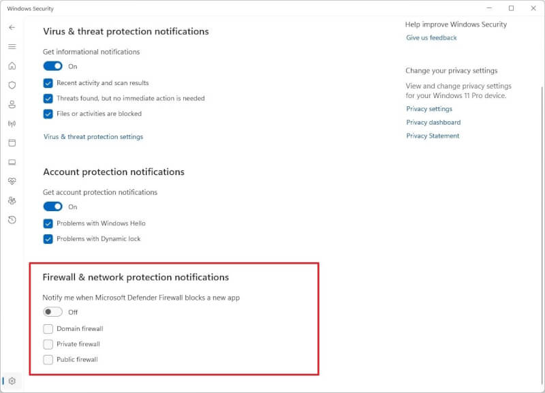The image size is (545, 393).
Task: Open Family options icon in sidebar
Action: pyautogui.click(x=12, y=200)
